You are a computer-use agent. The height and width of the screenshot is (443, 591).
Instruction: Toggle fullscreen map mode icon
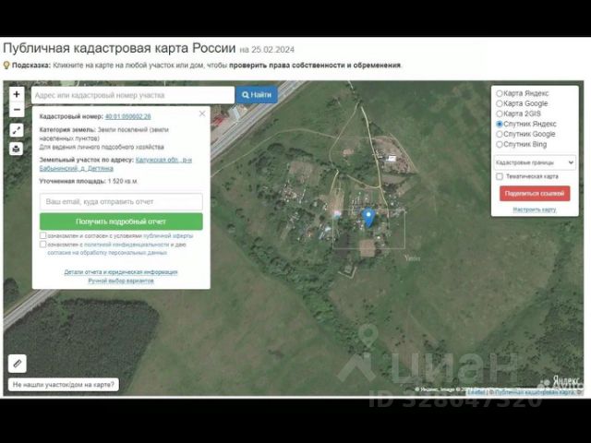(x=17, y=130)
